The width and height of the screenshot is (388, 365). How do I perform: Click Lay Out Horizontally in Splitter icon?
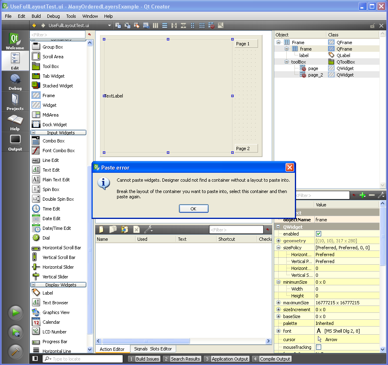point(174,25)
